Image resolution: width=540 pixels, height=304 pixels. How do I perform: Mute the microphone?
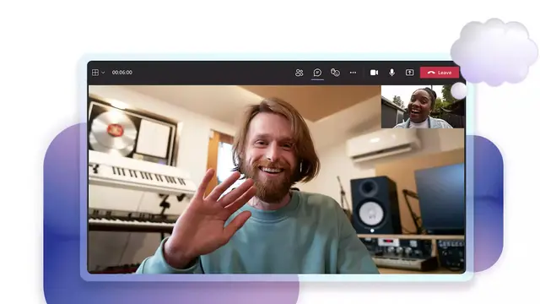(x=391, y=73)
